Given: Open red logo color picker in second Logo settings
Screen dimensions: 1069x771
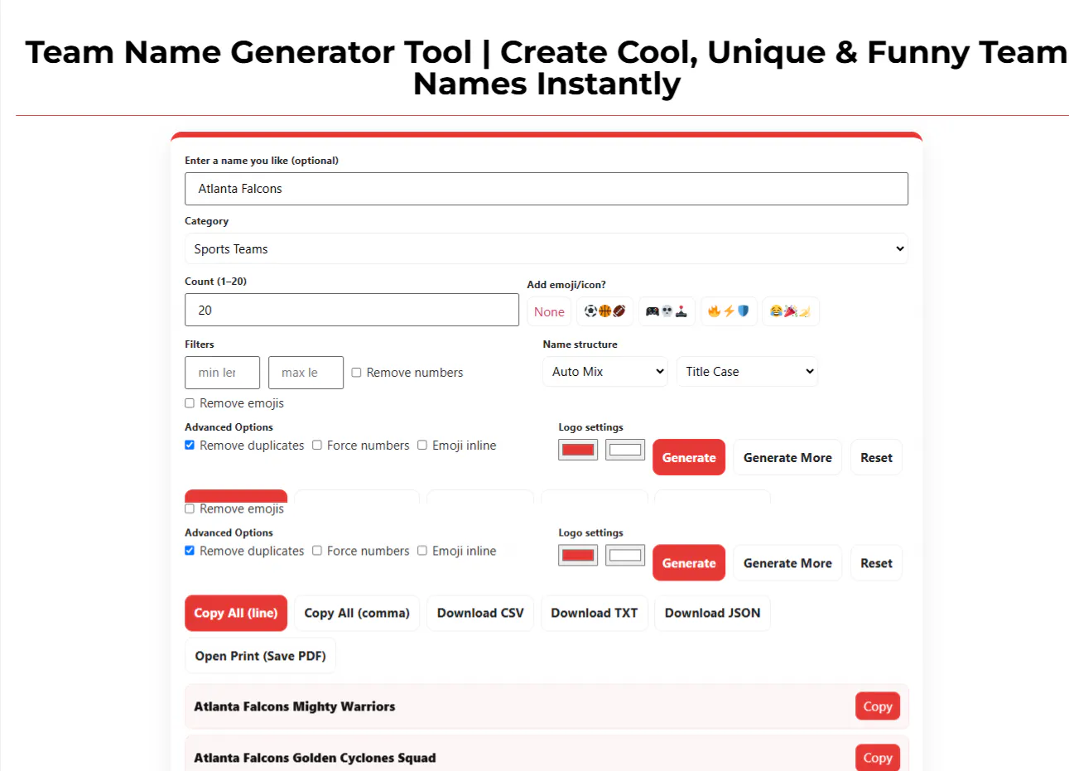Looking at the screenshot, I should 578,555.
